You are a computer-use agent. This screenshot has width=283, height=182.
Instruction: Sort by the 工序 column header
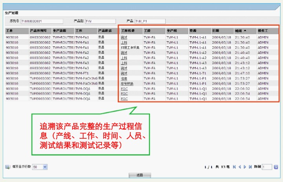[86, 31]
